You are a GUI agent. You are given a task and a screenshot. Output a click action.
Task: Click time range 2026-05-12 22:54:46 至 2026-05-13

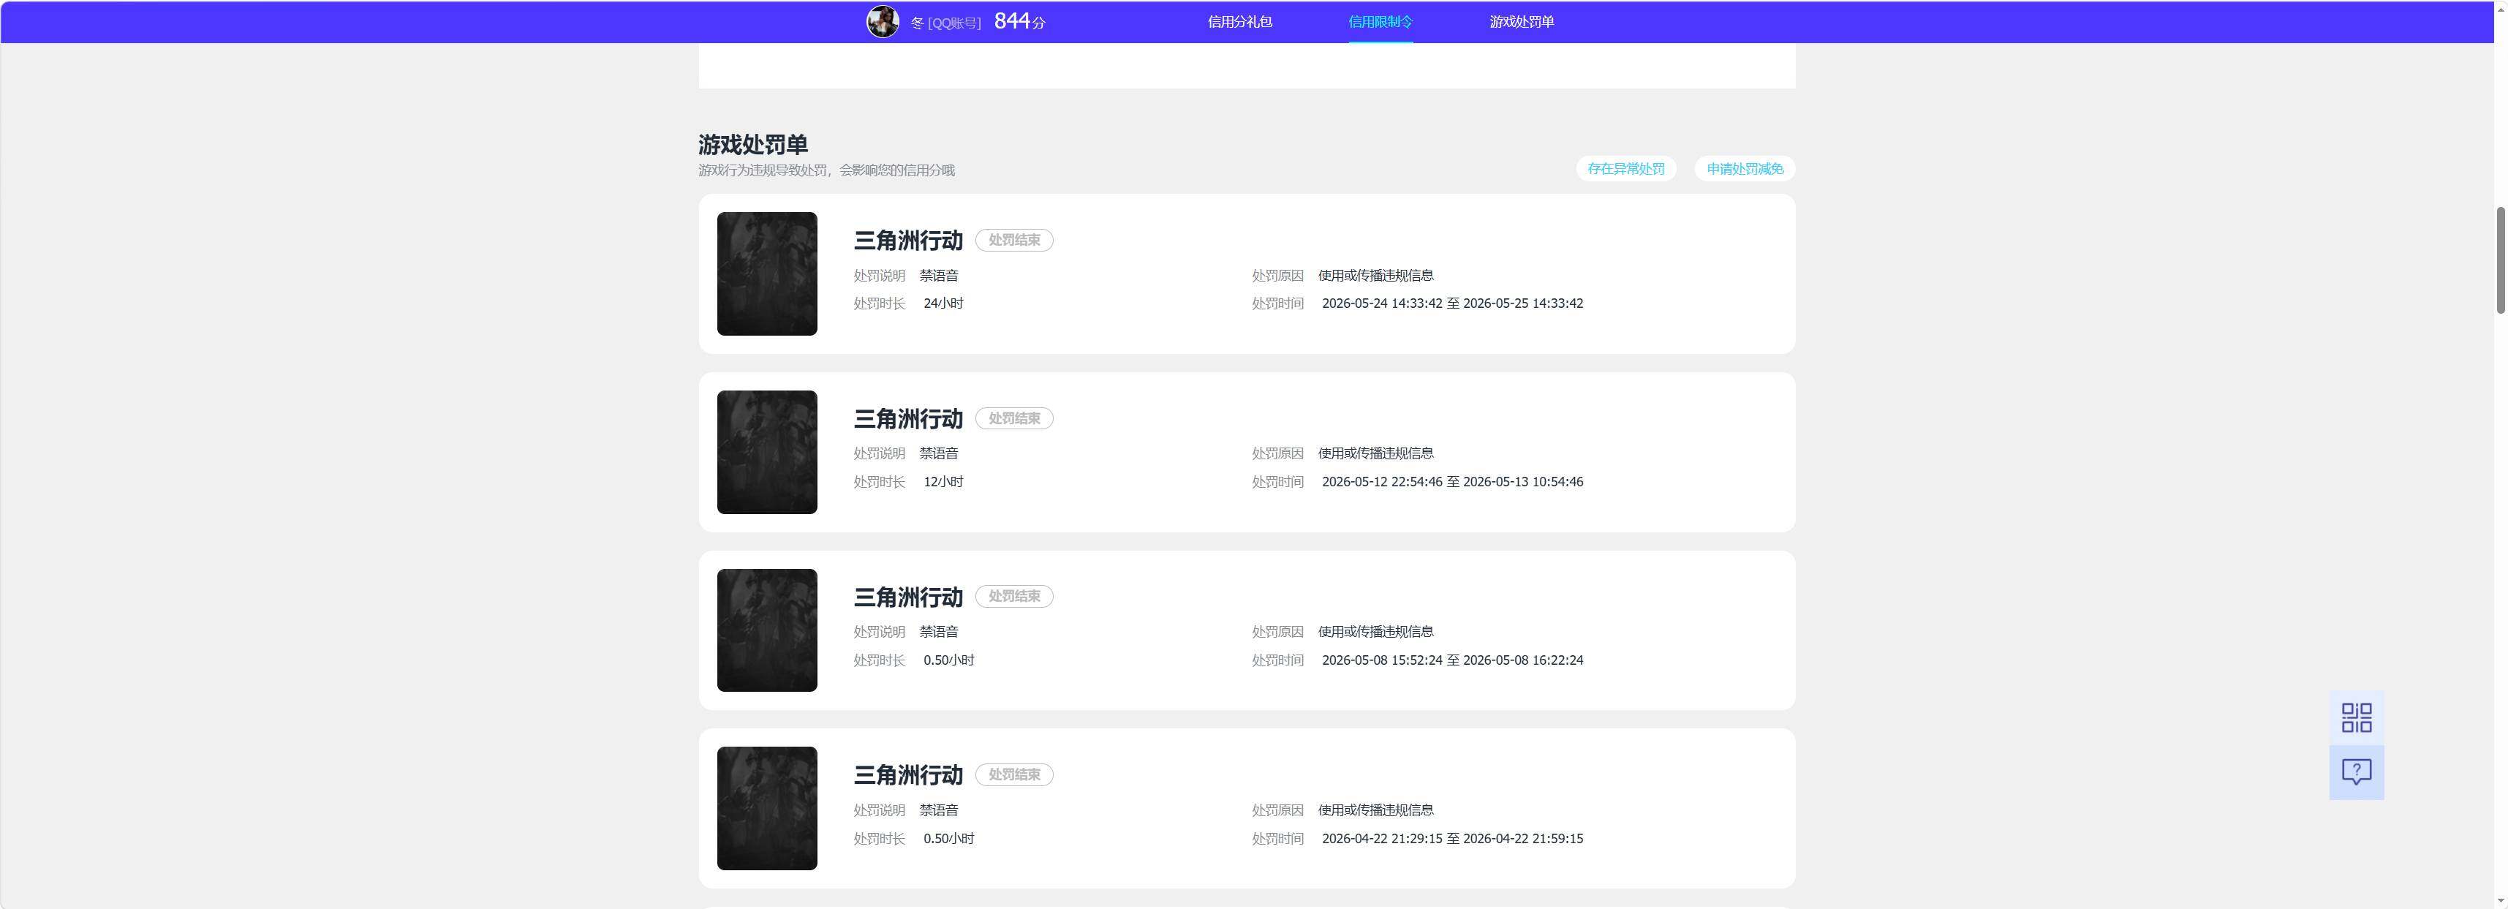(1451, 482)
